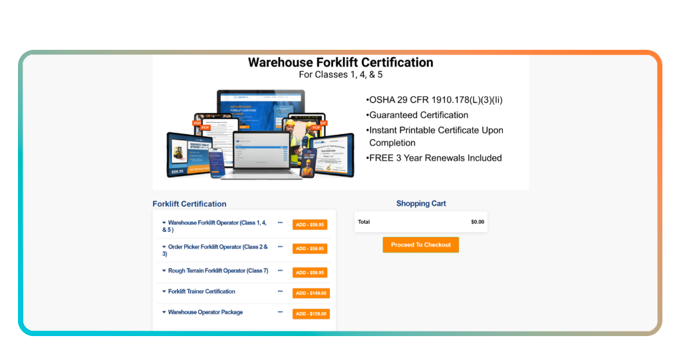Screen dimensions: 681x356
Task: Select Warehouse Operator Package title
Action: (x=205, y=312)
